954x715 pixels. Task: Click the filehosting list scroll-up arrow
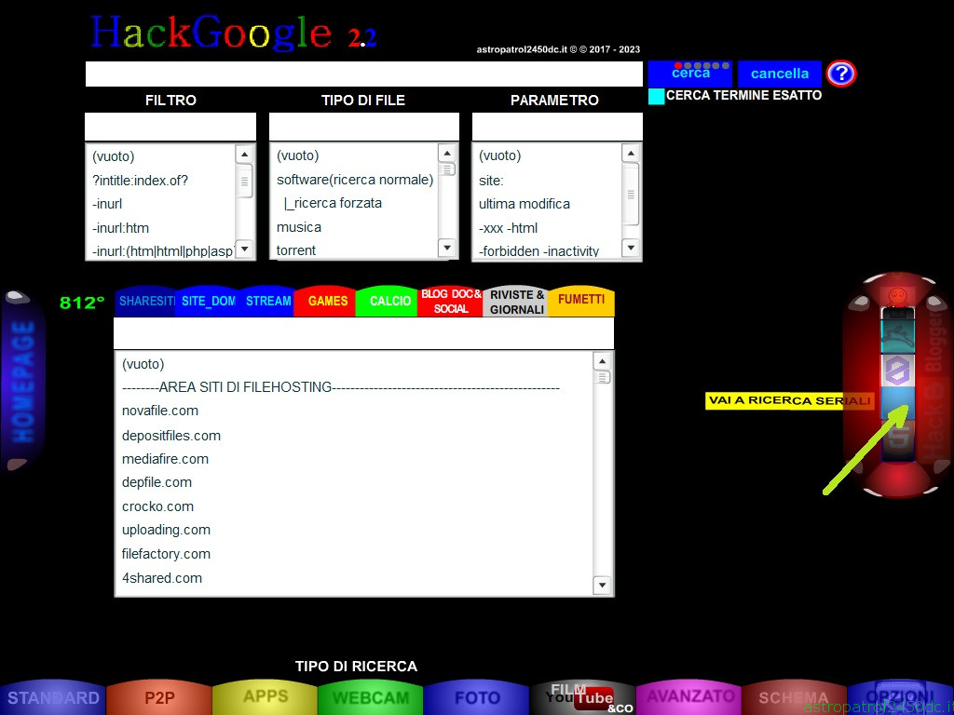click(602, 361)
